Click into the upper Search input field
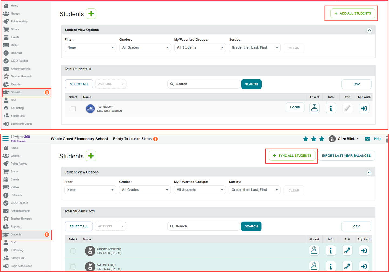 (x=204, y=84)
